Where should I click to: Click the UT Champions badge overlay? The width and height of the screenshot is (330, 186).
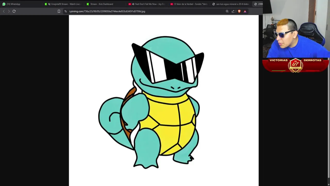295,66
